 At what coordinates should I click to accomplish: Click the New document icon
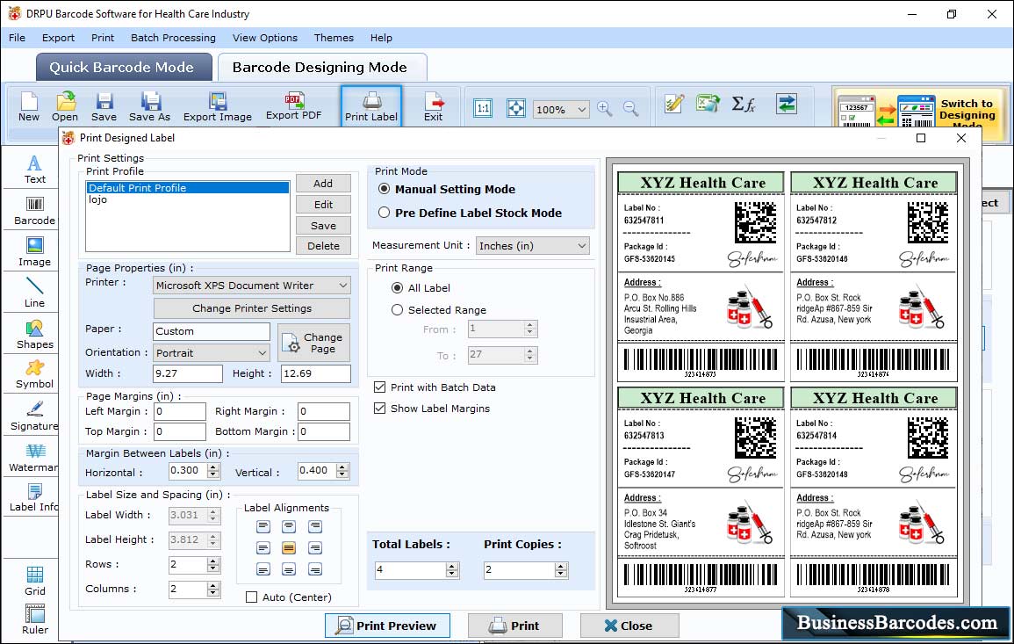28,107
